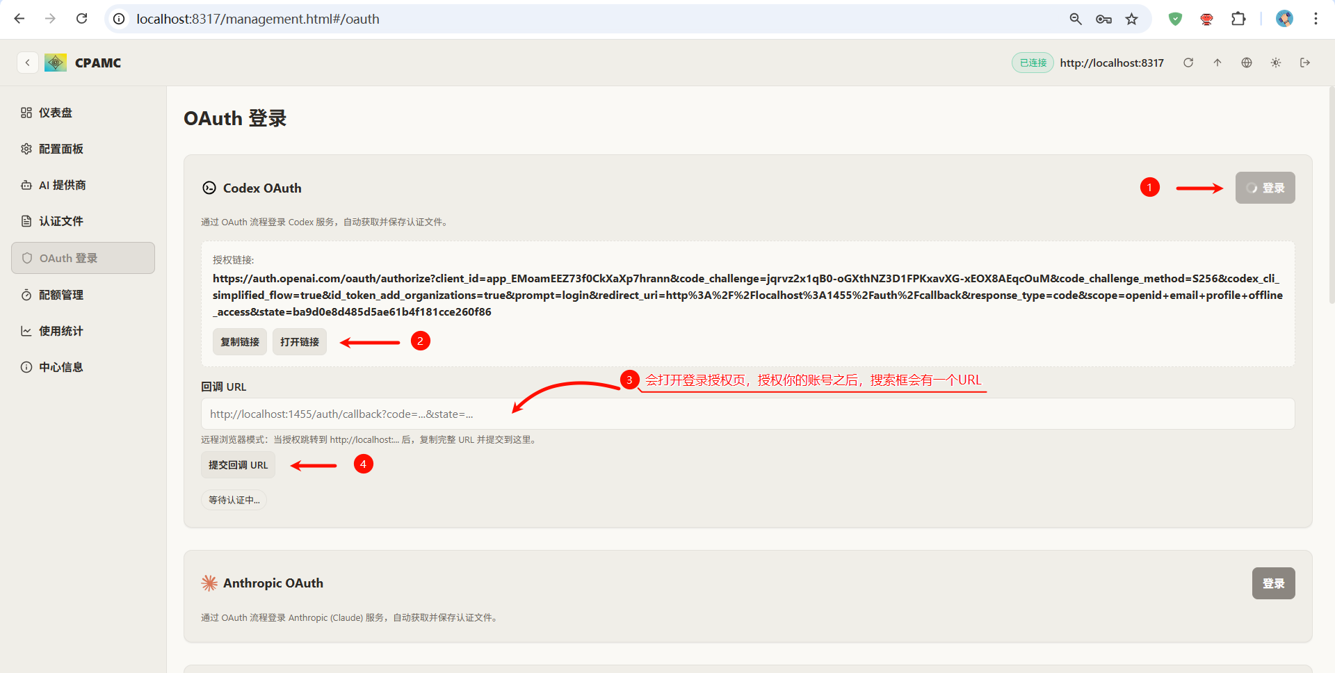Screen dimensions: 1335x673
Task: Bookmark this page with the star icon
Action: click(x=1132, y=19)
